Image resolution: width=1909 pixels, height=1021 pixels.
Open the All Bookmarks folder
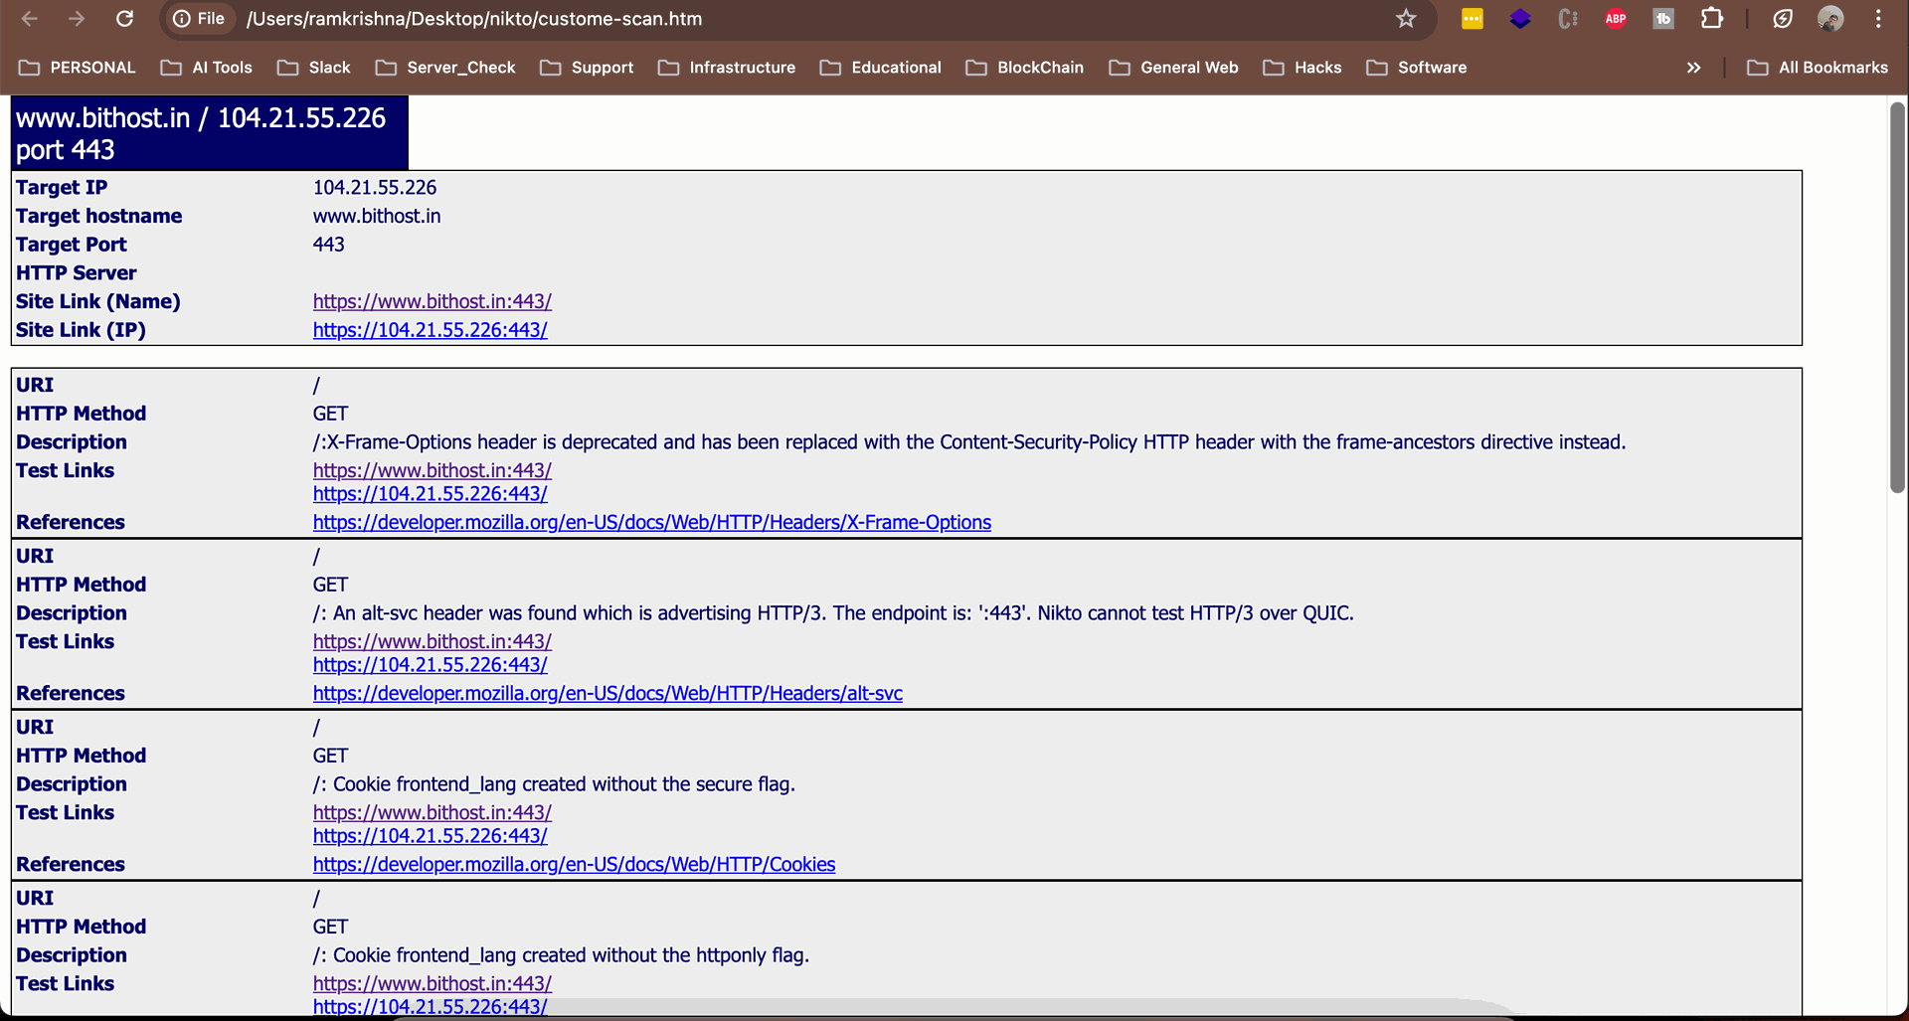tap(1818, 68)
